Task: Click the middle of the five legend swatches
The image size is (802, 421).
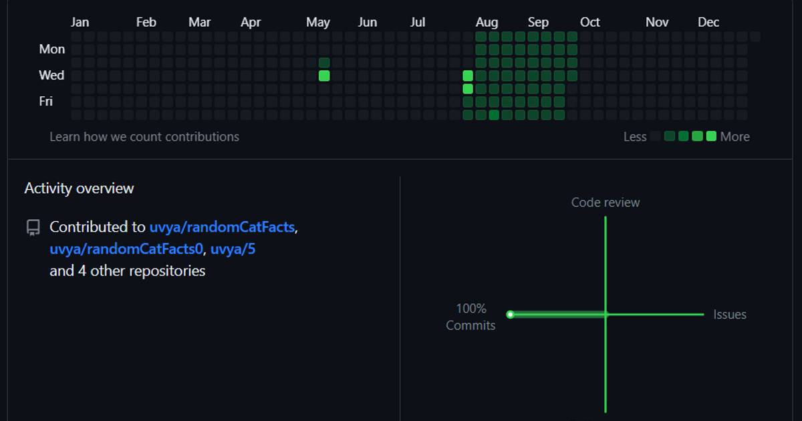Action: (x=683, y=136)
